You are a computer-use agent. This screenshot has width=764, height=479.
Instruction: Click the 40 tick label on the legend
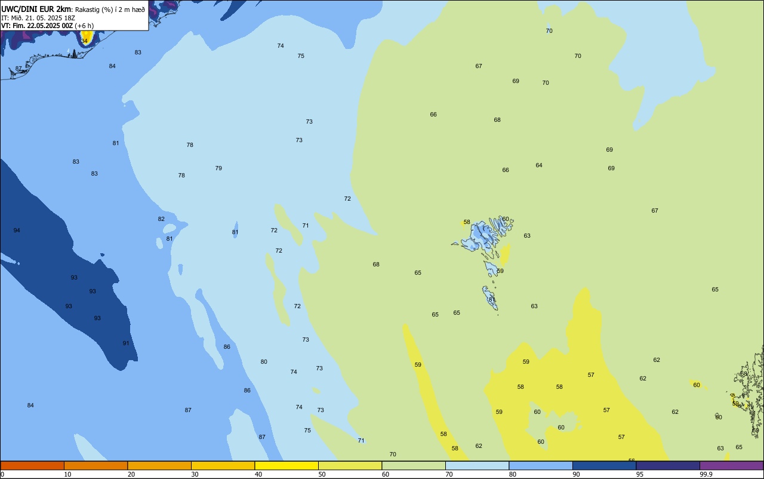click(x=258, y=474)
